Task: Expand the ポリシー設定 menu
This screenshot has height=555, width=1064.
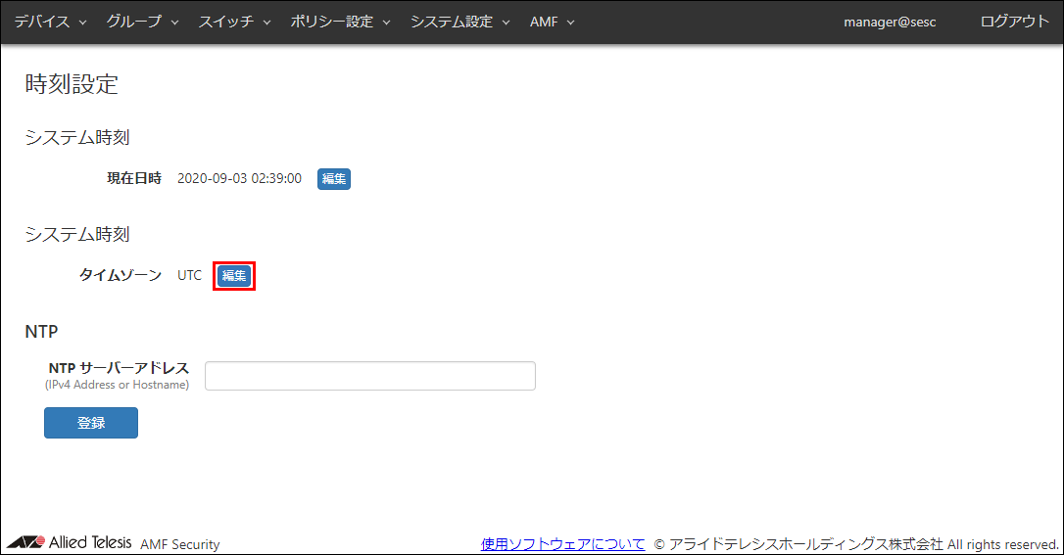Action: [340, 22]
